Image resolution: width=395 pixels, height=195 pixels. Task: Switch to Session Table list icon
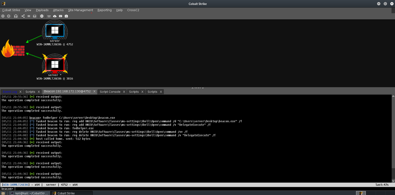coord(29,16)
